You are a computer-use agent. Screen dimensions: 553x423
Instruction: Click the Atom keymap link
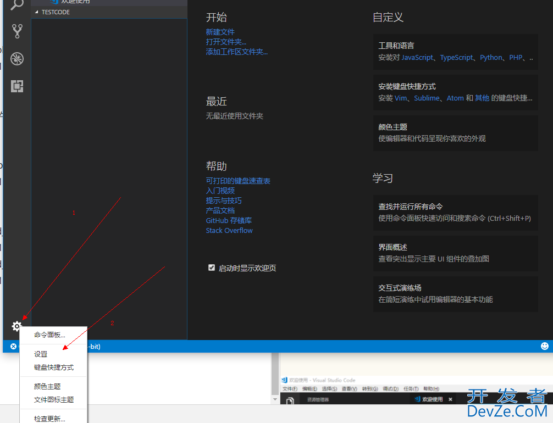(x=455, y=98)
